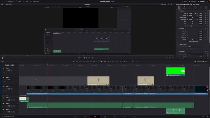Click the Detail Zoom icon

(x=121, y=61)
